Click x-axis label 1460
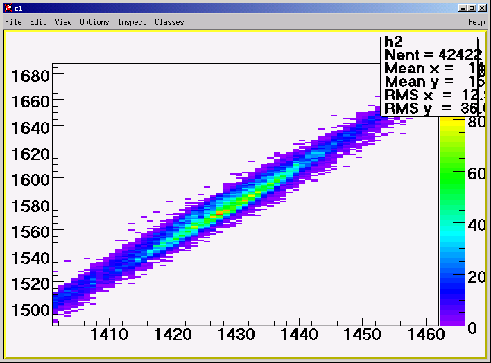The width and height of the screenshot is (491, 363). (426, 335)
